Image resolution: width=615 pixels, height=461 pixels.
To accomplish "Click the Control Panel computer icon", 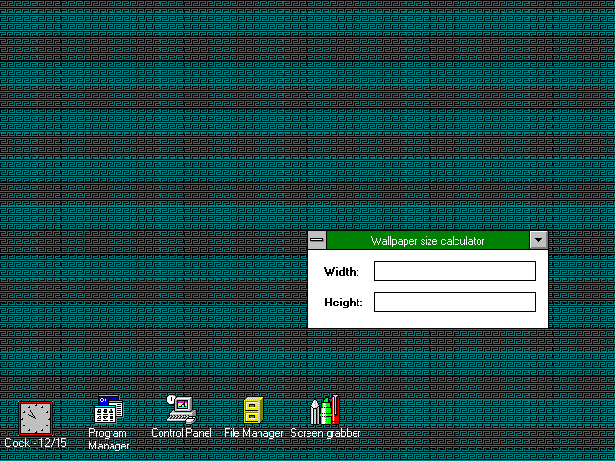I will click(181, 410).
